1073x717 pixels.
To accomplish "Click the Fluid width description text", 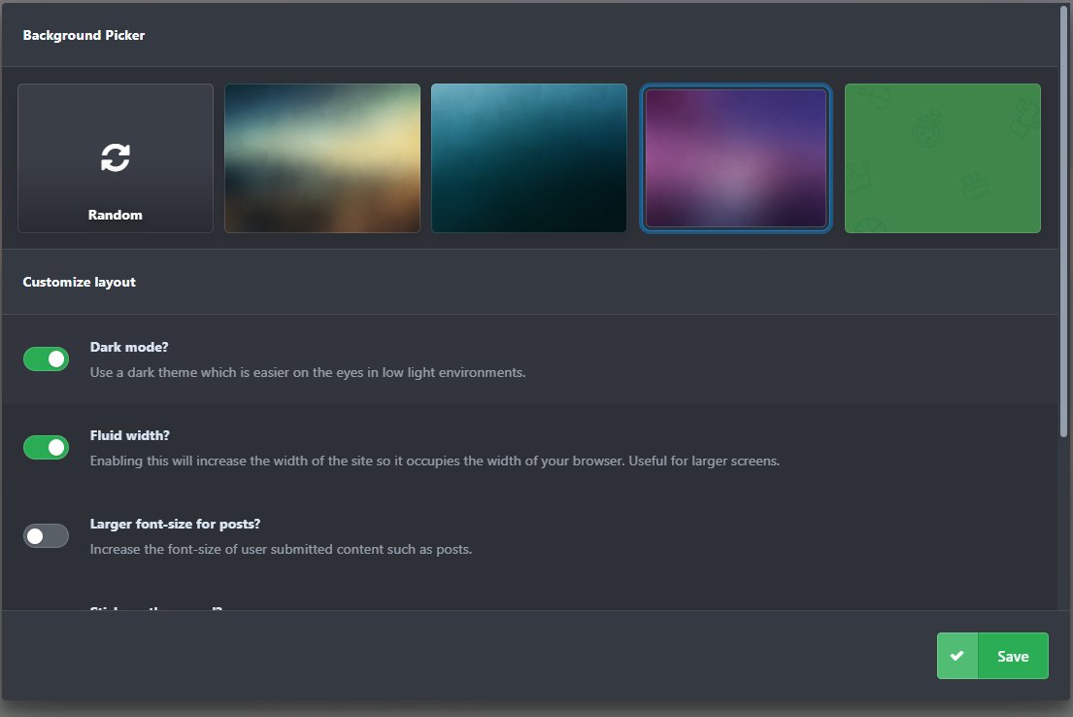I will 434,461.
